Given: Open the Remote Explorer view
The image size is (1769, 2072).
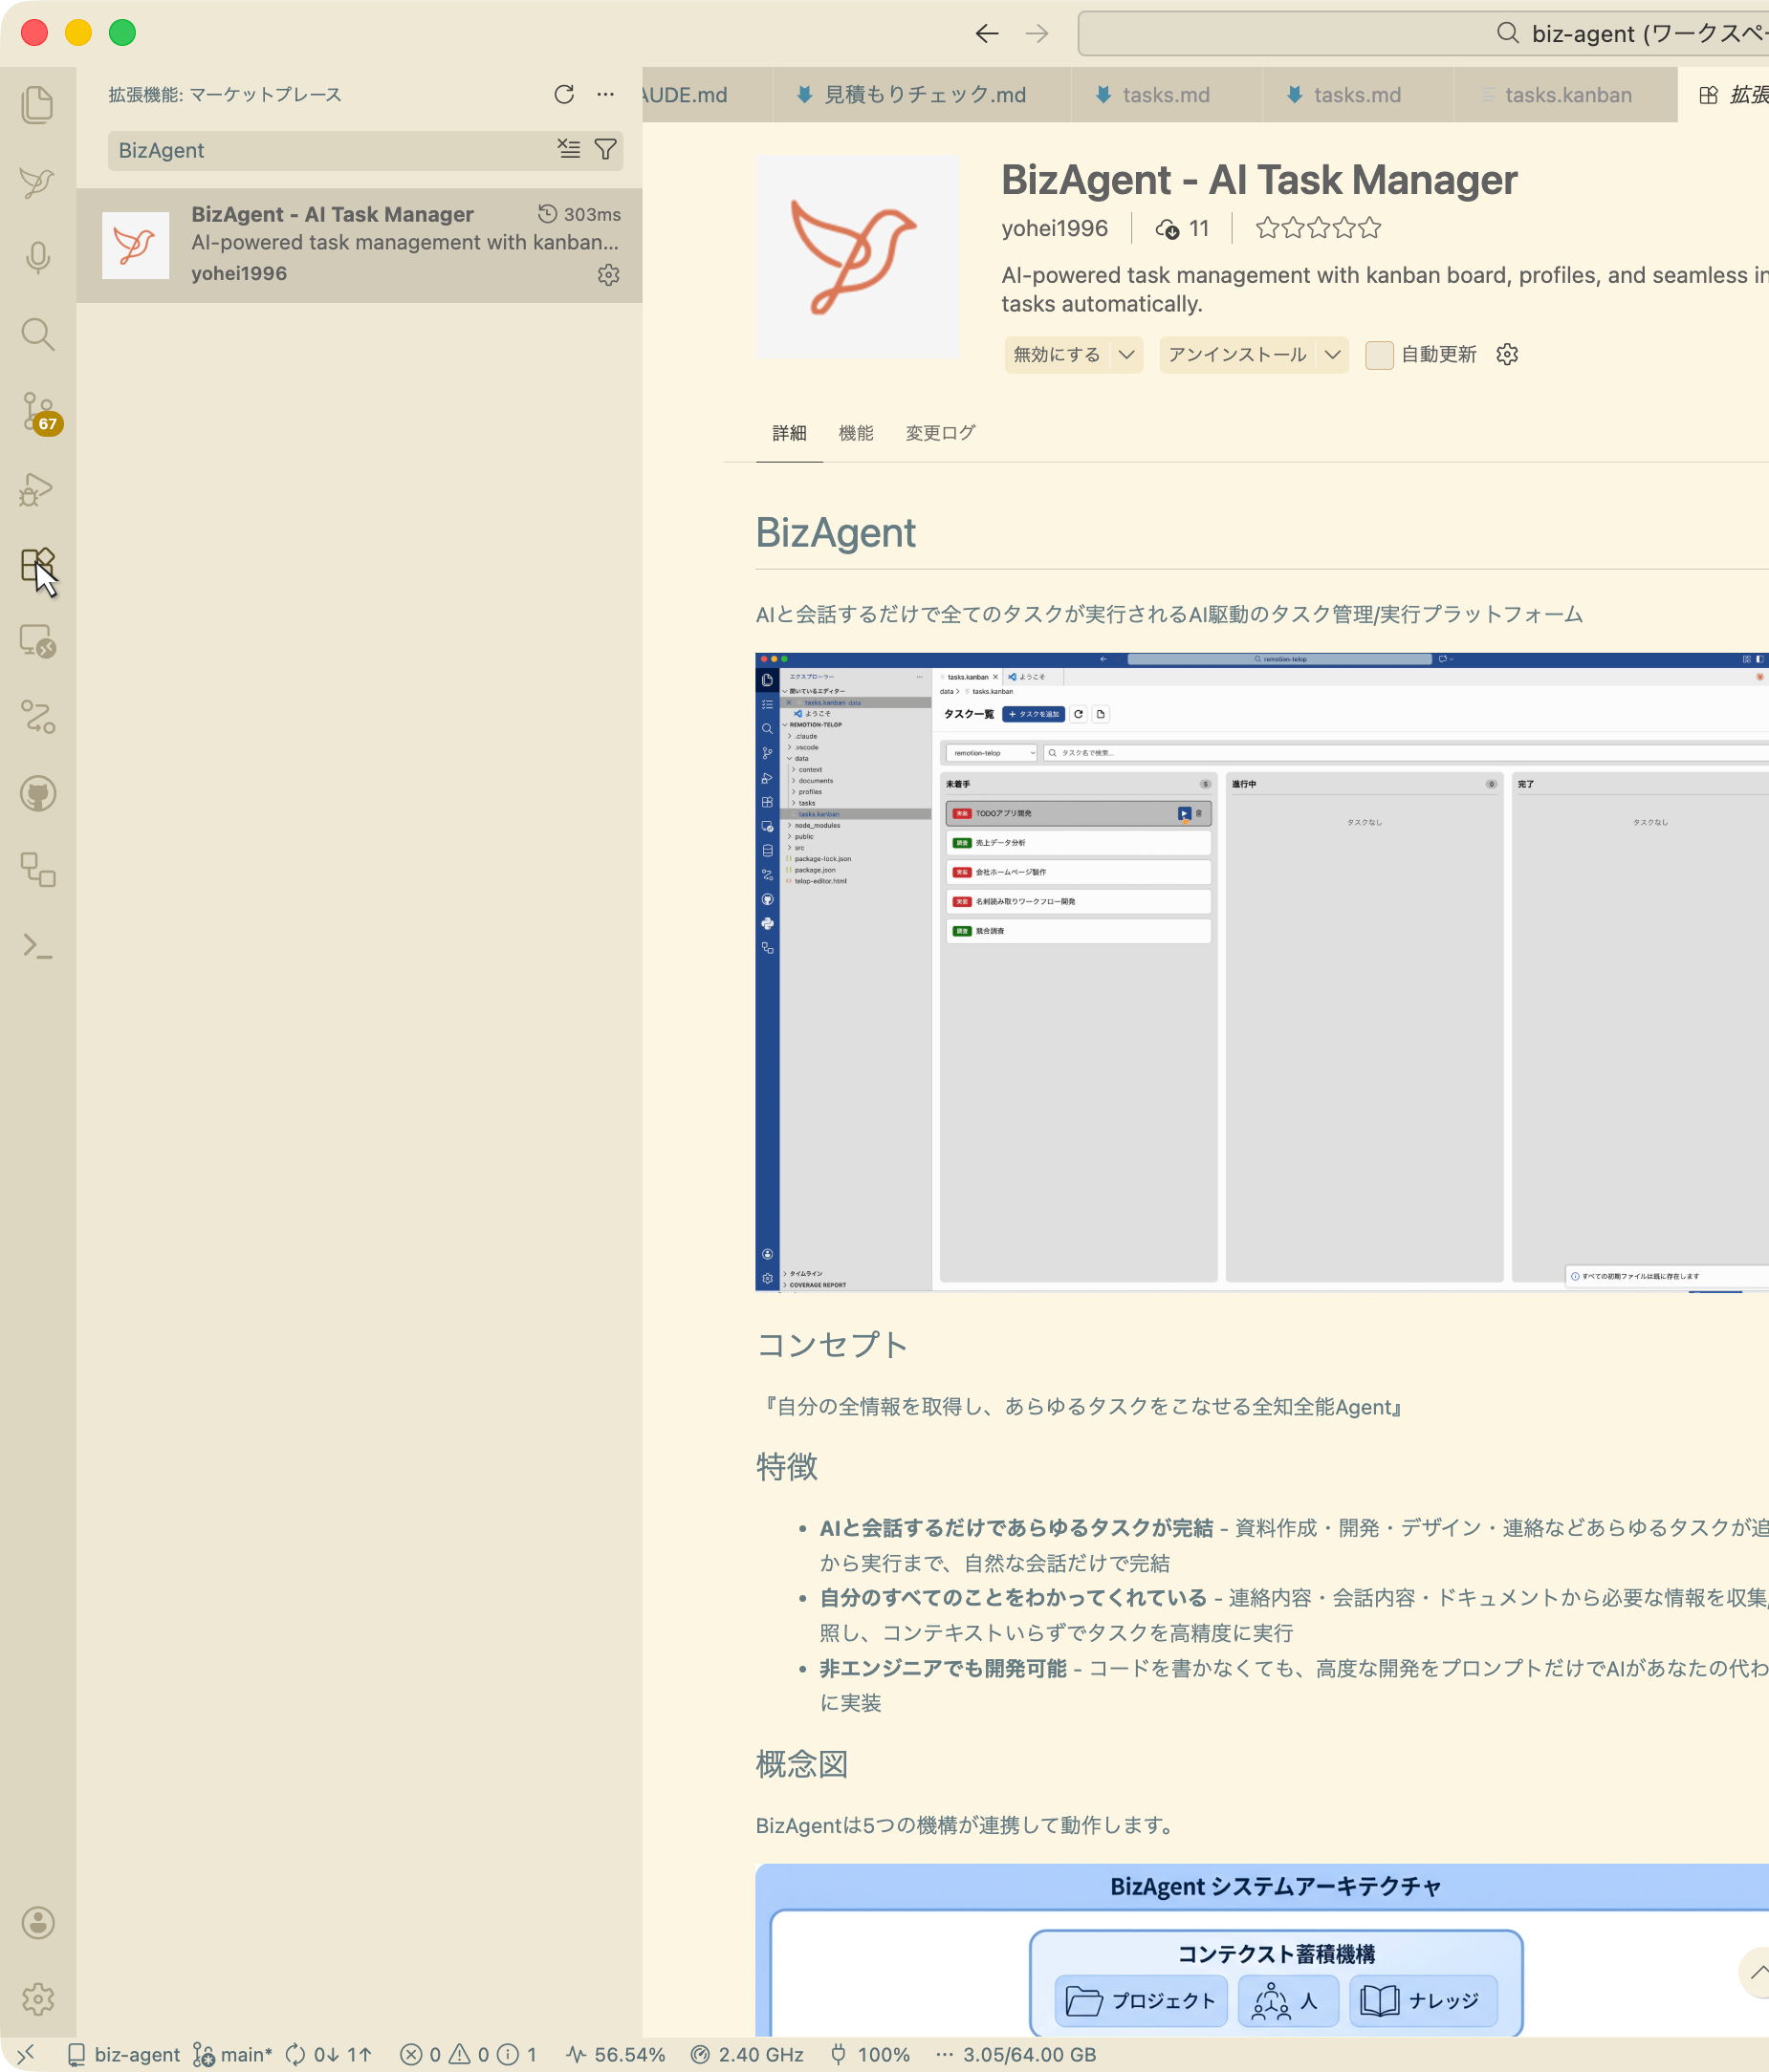Looking at the screenshot, I should coord(38,645).
